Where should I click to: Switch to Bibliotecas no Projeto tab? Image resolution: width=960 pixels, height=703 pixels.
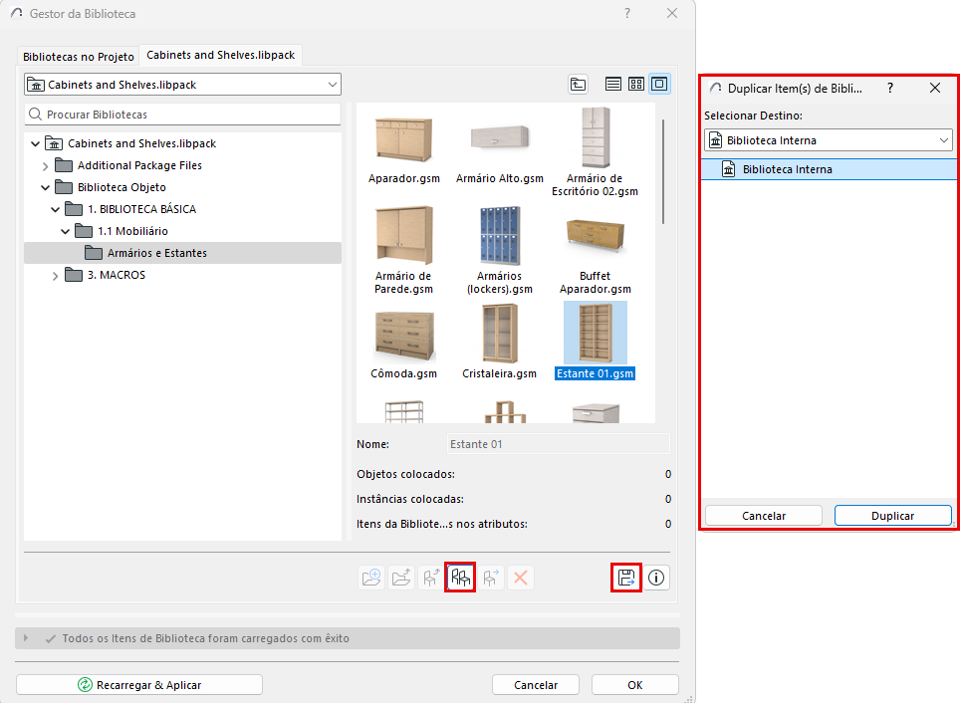[x=79, y=57]
